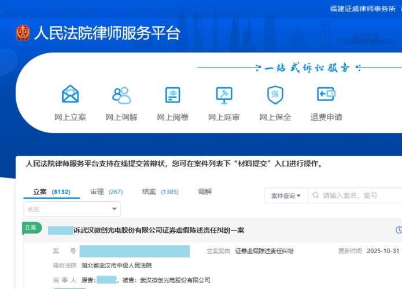Click the 湖北省武汉市中级人民法院 text

[x=117, y=265]
